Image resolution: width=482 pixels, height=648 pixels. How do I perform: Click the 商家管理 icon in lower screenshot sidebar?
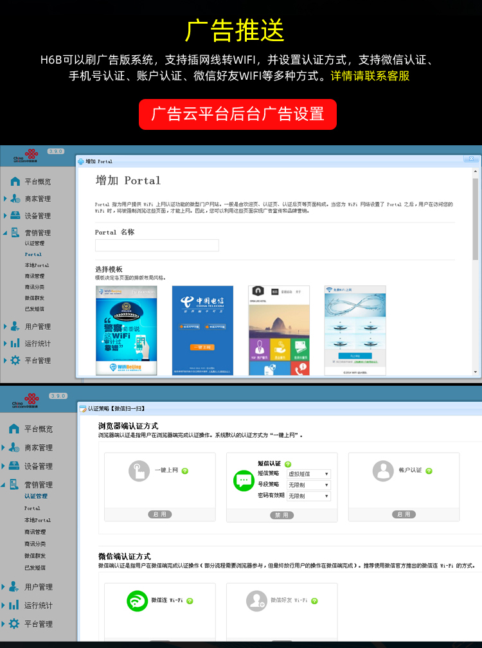tap(14, 447)
